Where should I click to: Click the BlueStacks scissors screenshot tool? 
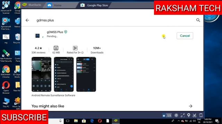coord(194,115)
